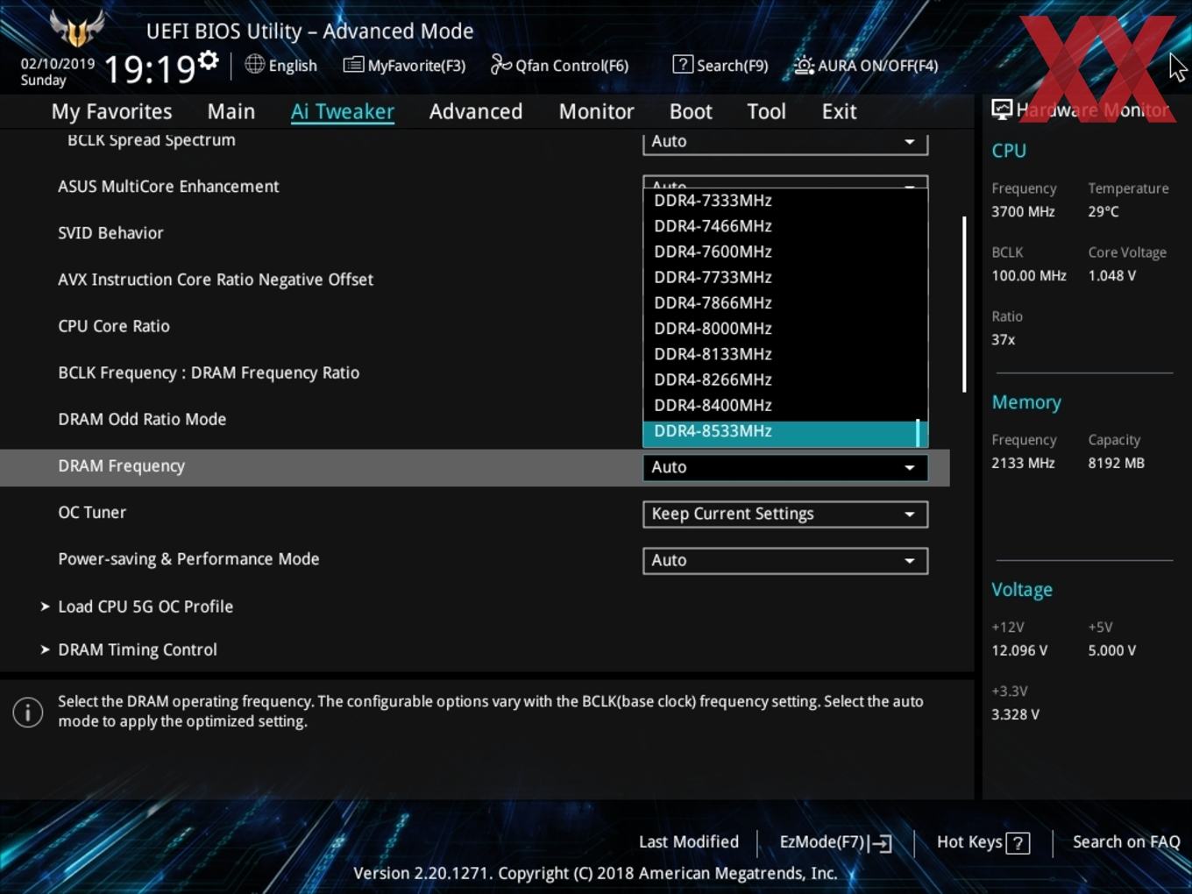Click CPU Frequency value 3700 MHz
Image resolution: width=1192 pixels, height=894 pixels.
pos(1023,211)
